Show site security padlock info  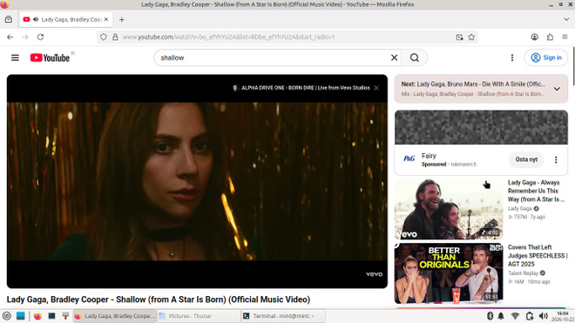[115, 37]
